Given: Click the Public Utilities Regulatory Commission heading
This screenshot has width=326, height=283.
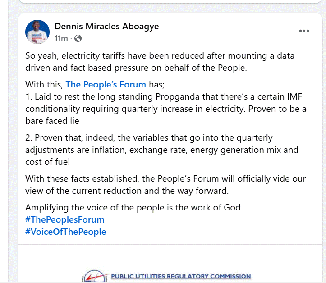Looking at the screenshot, I should [x=181, y=276].
